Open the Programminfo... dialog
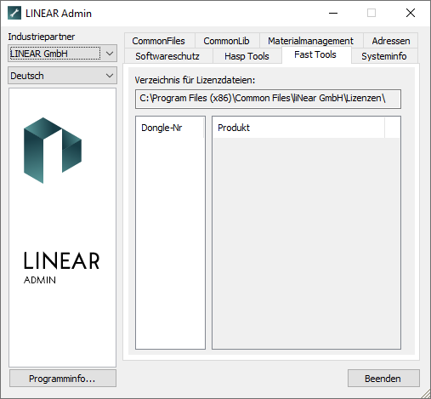This screenshot has width=431, height=399. [63, 379]
